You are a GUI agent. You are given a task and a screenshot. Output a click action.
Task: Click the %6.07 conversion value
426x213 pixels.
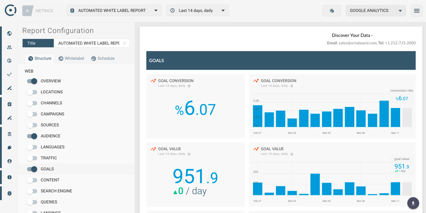point(195,109)
